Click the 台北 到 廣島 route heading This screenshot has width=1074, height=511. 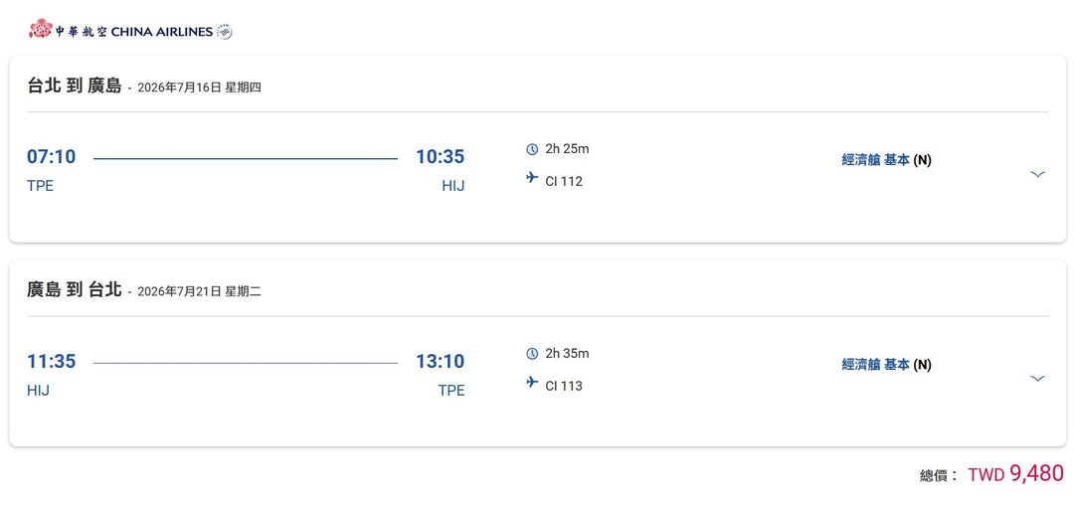coord(75,85)
